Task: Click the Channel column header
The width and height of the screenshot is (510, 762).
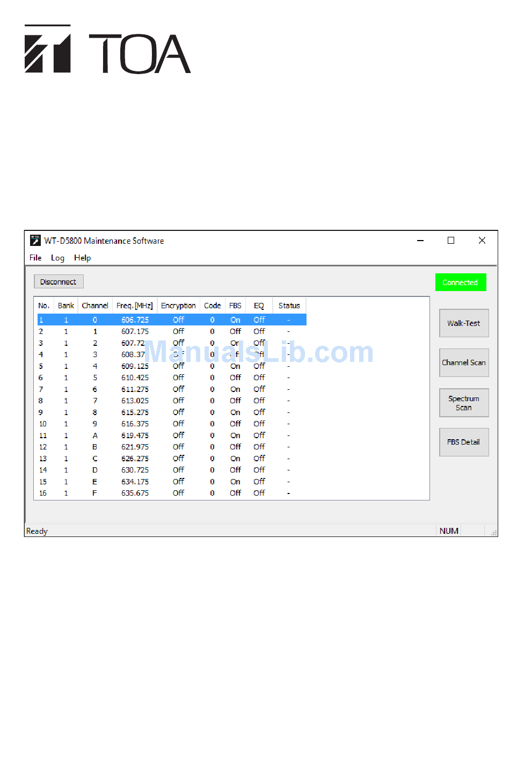Action: click(95, 306)
